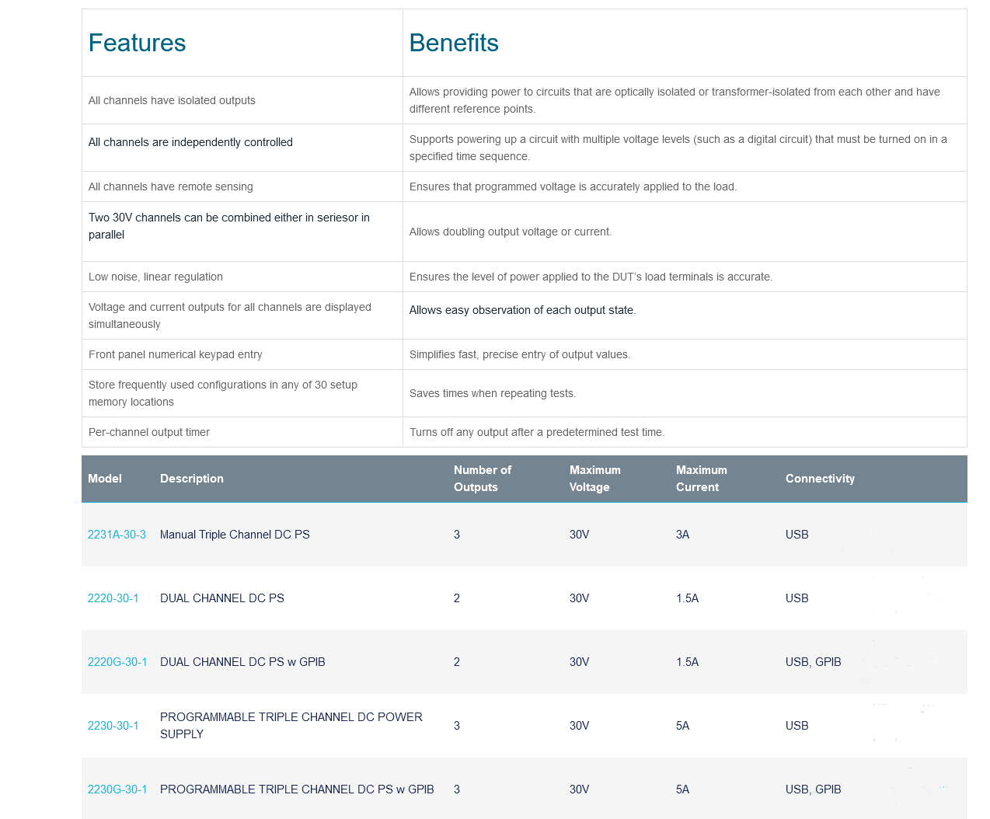The image size is (990, 819).
Task: Click the Number of Outputs column header
Action: (483, 479)
